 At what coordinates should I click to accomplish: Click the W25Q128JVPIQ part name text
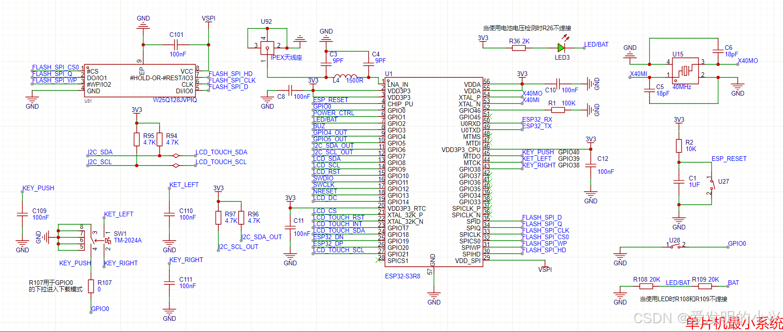175,100
